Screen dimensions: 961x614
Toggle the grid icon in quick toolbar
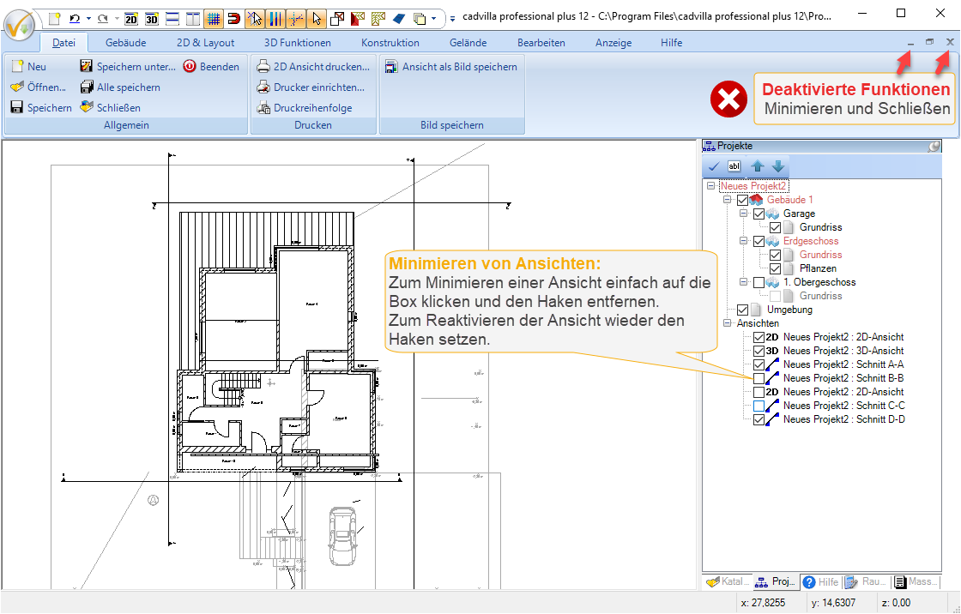point(214,17)
